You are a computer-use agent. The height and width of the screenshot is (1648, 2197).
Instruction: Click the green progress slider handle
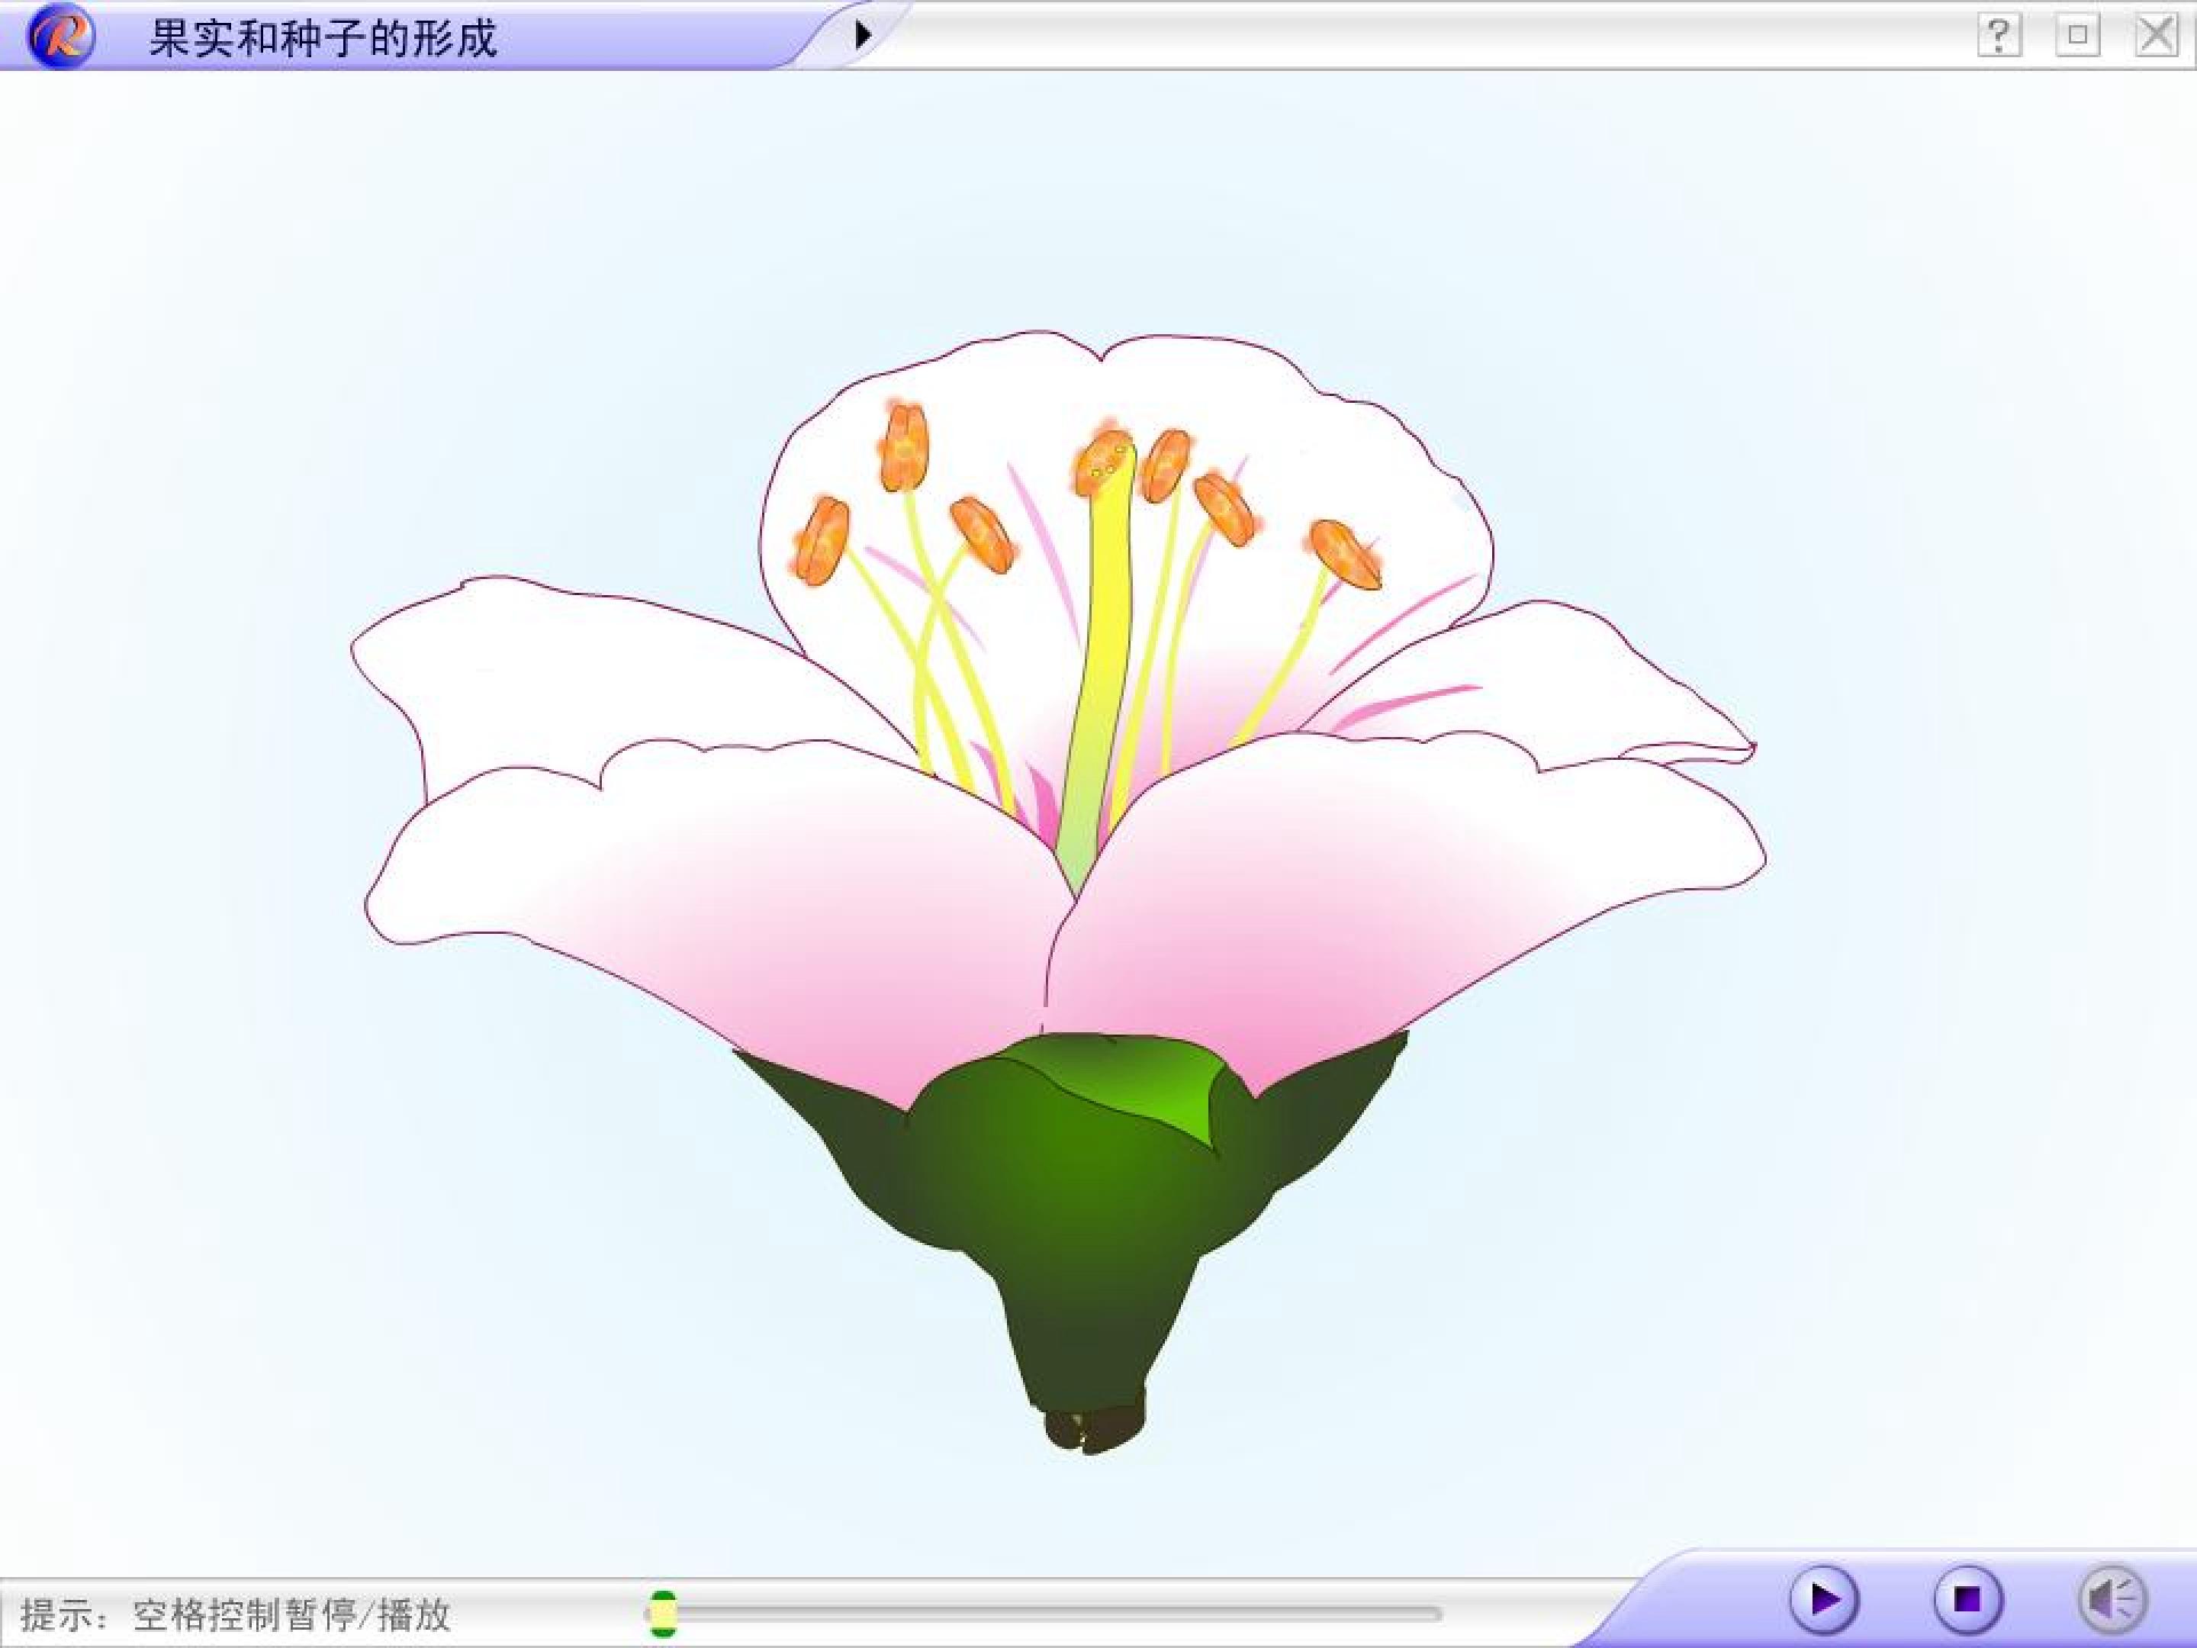click(x=662, y=1613)
